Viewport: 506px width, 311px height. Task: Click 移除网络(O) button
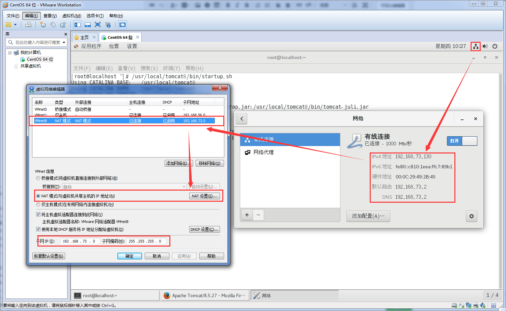pyautogui.click(x=209, y=163)
